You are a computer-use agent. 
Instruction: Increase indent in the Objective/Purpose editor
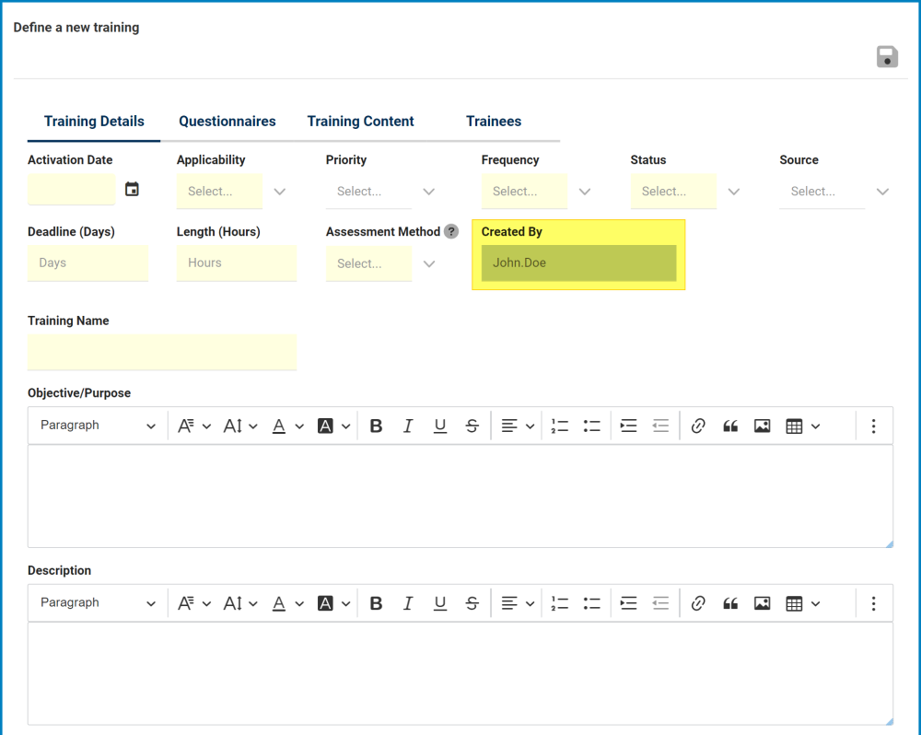tap(628, 425)
